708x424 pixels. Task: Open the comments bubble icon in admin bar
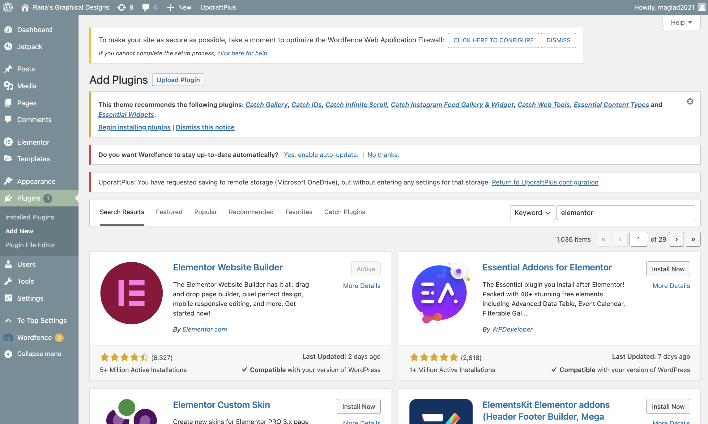tap(146, 7)
